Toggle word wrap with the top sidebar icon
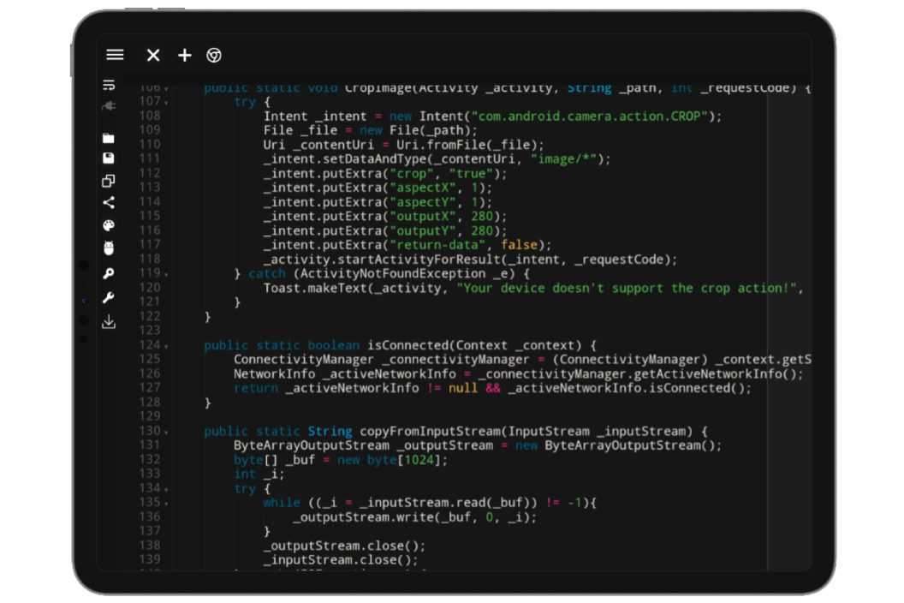The height and width of the screenshot is (603, 904). tap(110, 84)
